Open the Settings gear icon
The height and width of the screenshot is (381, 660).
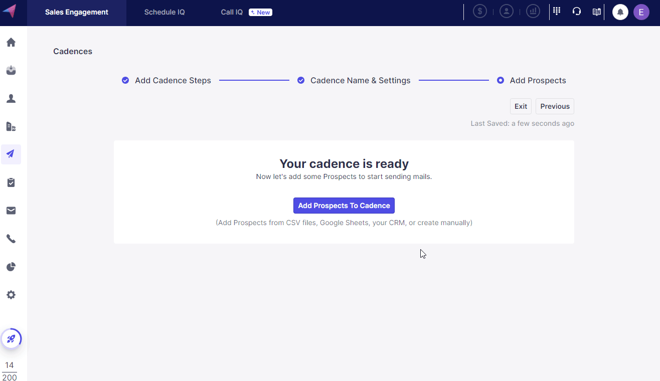click(x=11, y=295)
